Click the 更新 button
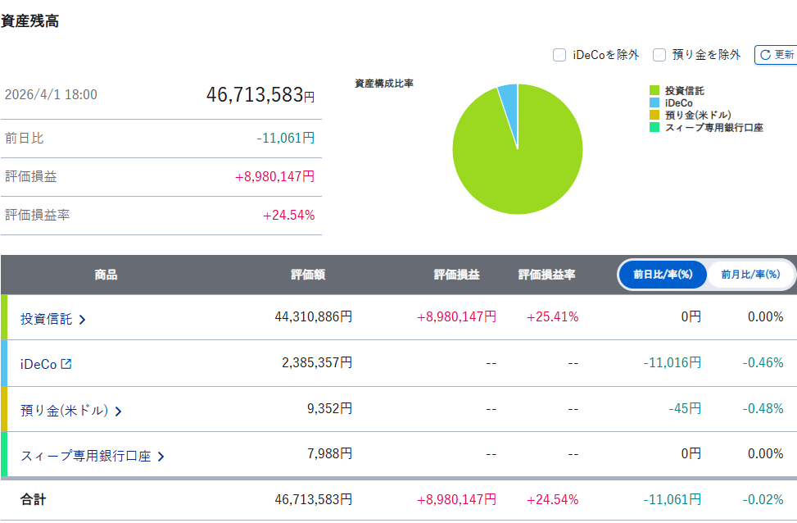Viewport: 797px width, 523px height. pyautogui.click(x=776, y=55)
